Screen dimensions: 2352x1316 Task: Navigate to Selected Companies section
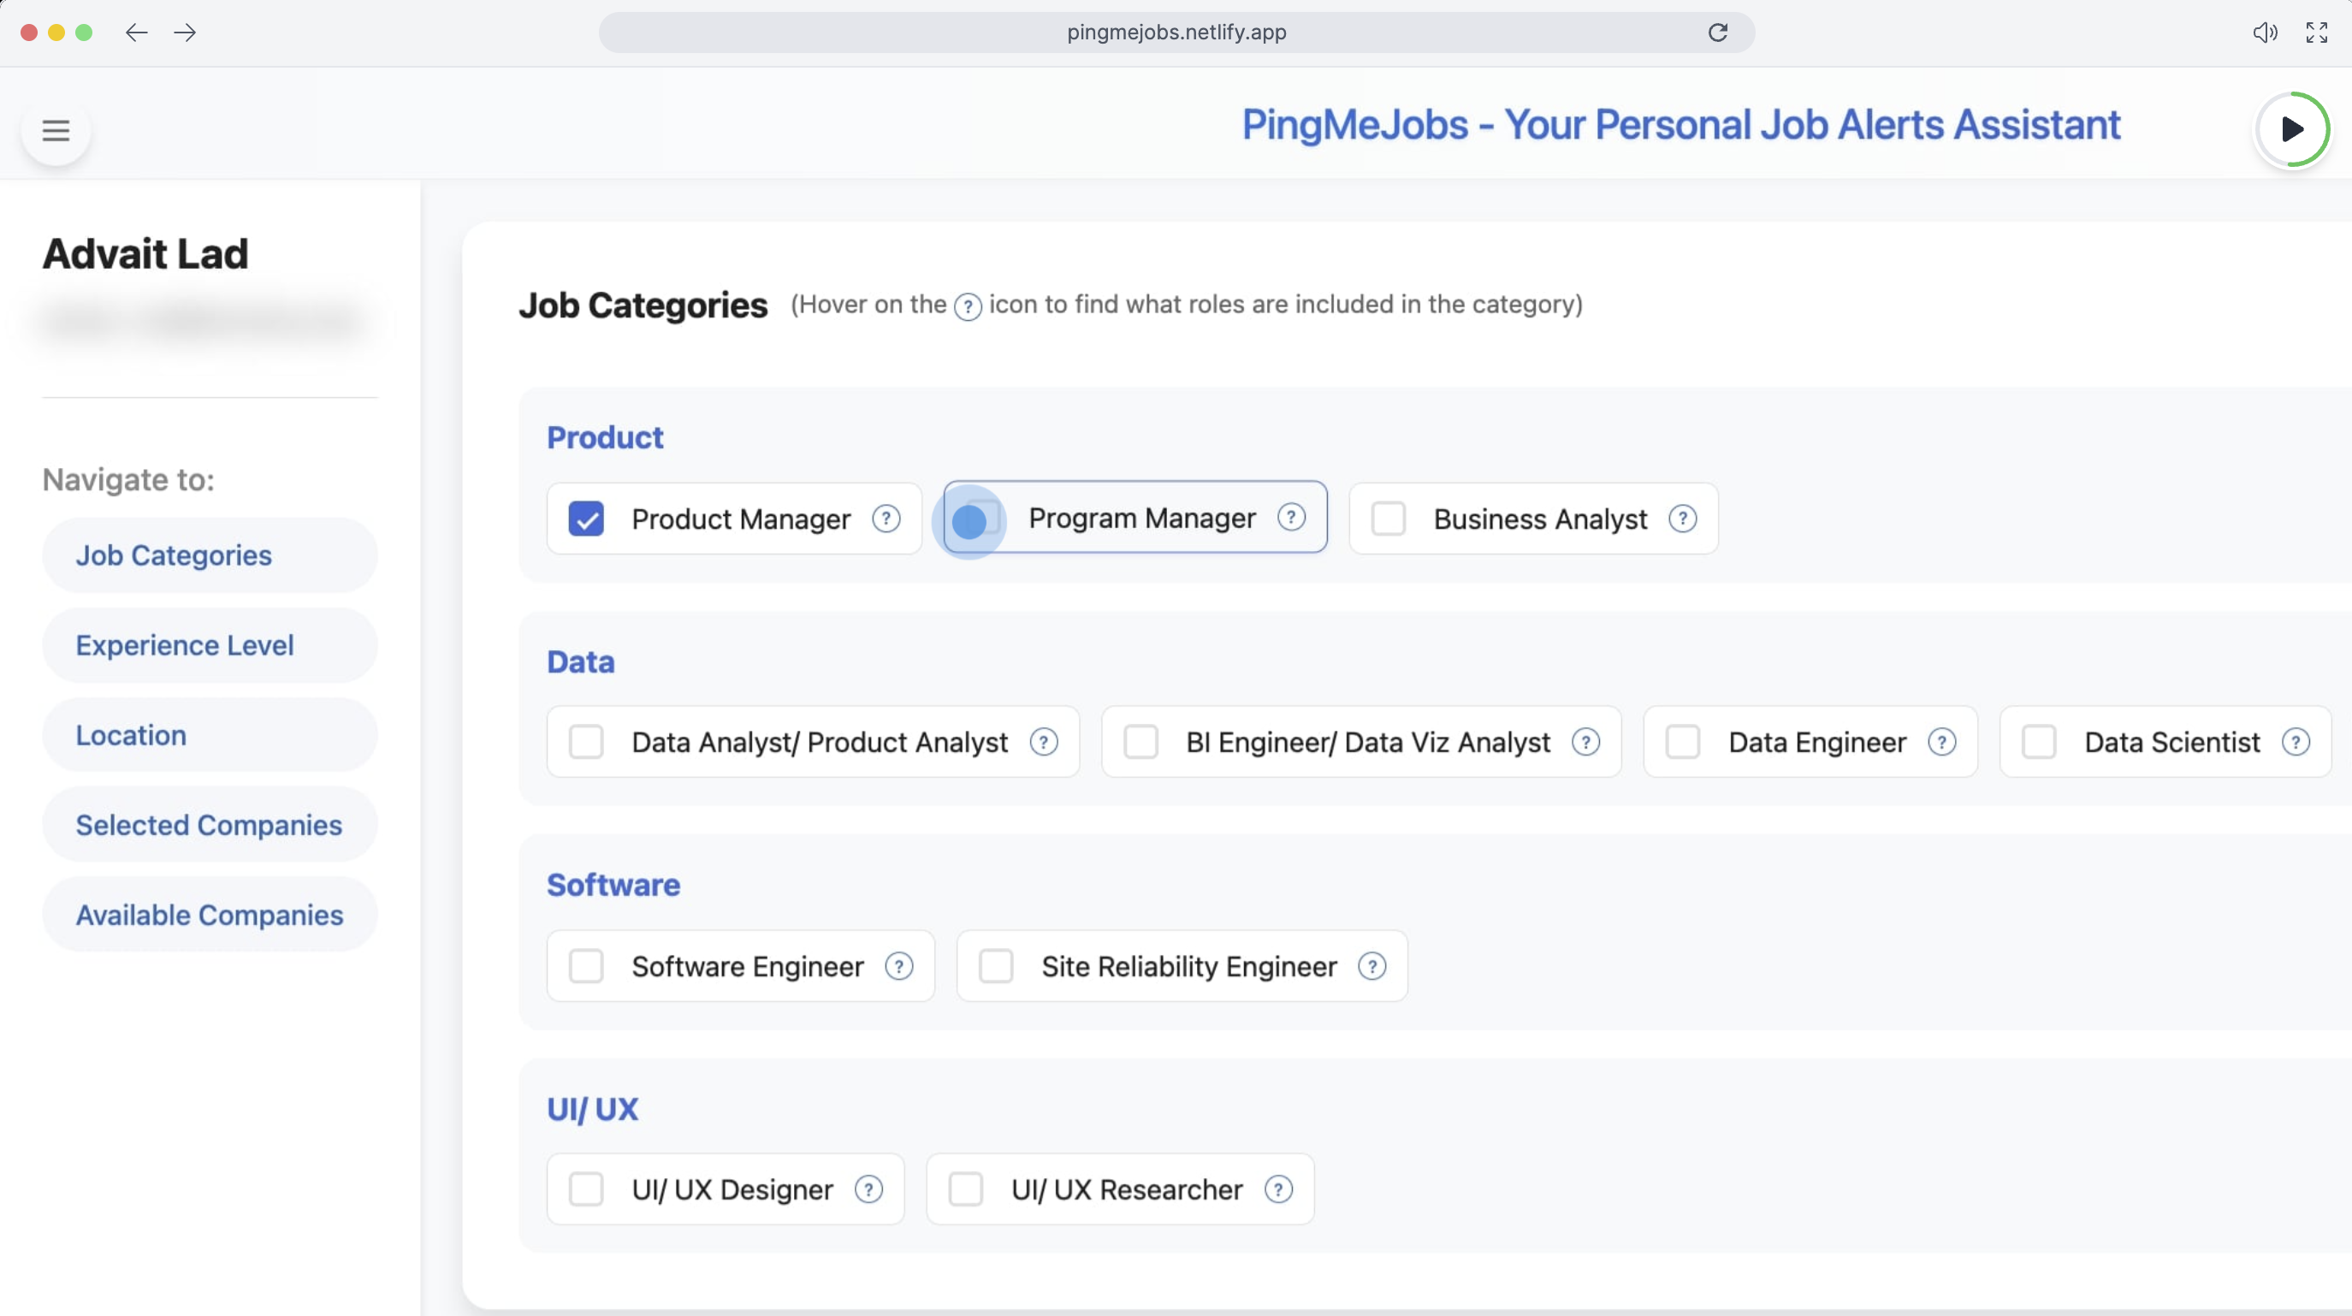point(210,825)
